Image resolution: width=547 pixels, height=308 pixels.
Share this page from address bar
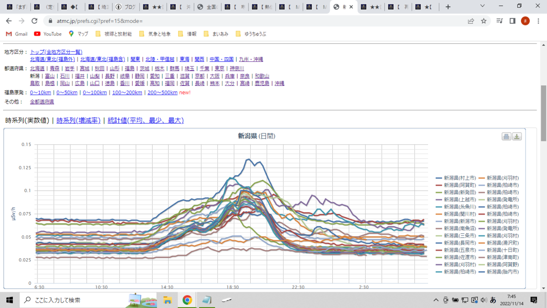click(x=471, y=21)
